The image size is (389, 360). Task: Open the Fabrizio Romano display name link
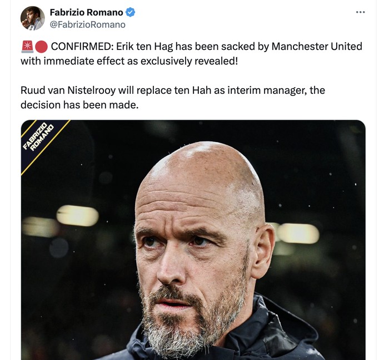(x=86, y=12)
